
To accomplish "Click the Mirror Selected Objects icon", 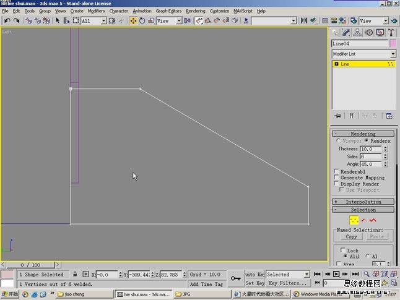I will [x=304, y=20].
